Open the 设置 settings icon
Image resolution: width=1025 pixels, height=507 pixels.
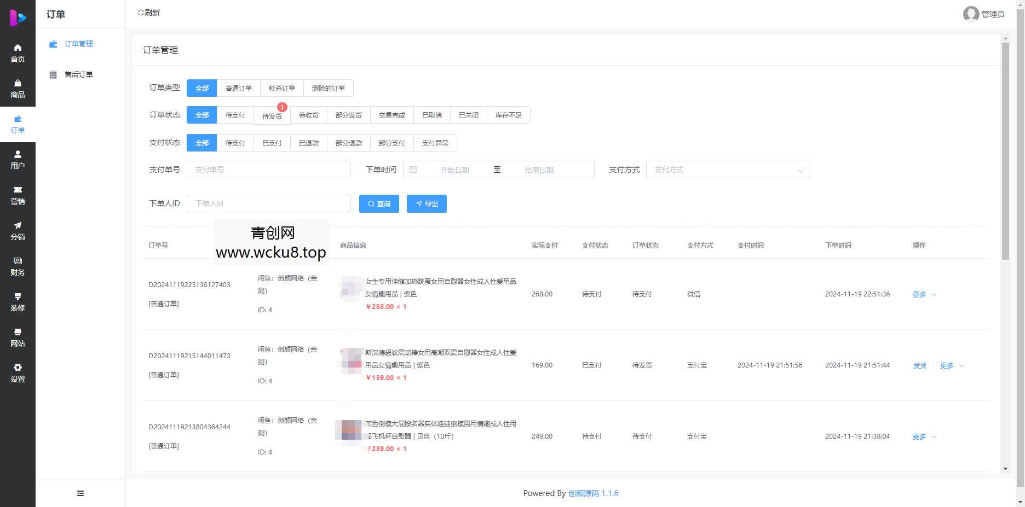tap(18, 372)
